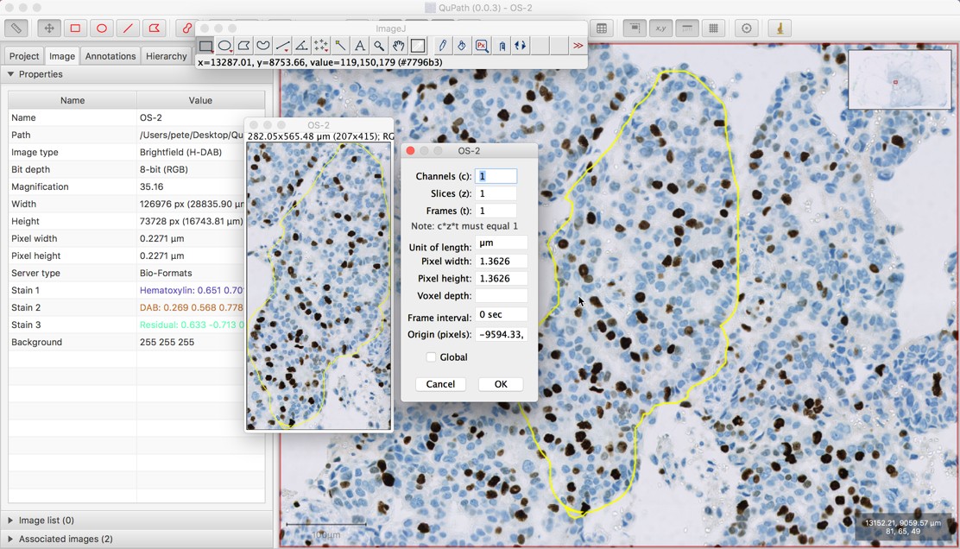Click the Name column header in Properties table
The image size is (960, 549).
(73, 100)
